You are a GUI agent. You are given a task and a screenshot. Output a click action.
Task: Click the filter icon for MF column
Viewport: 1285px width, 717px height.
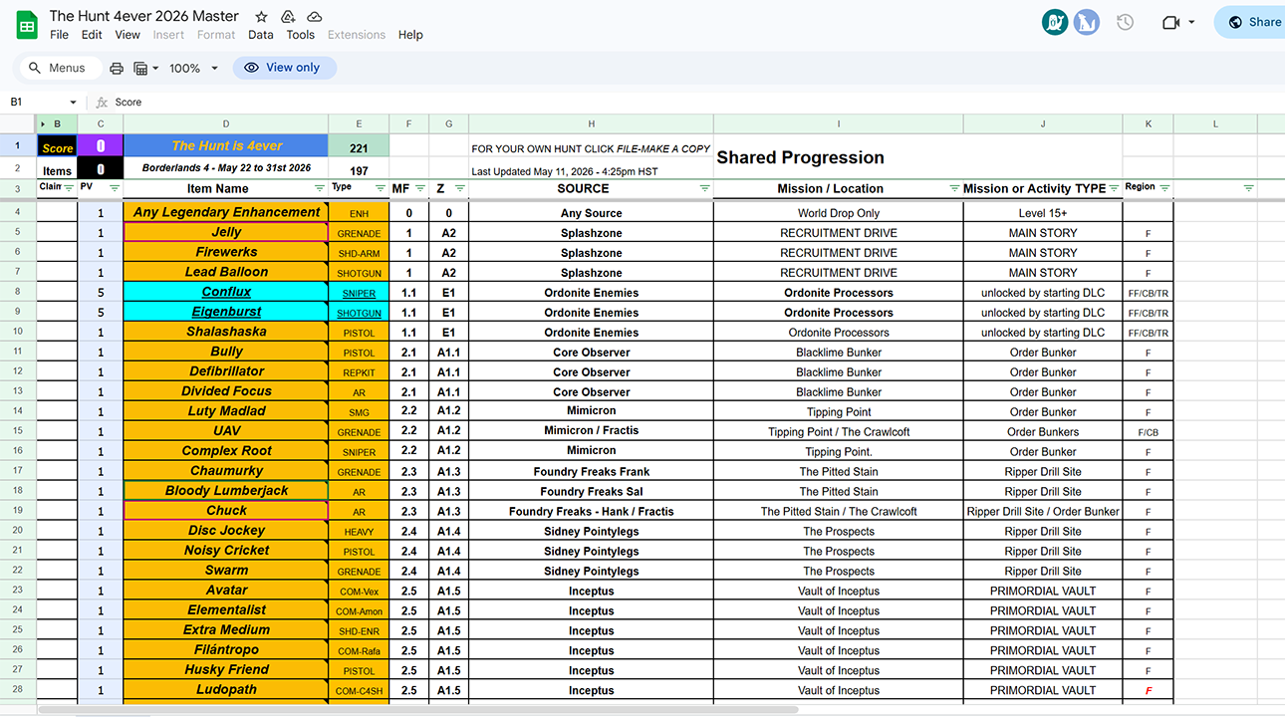point(419,188)
